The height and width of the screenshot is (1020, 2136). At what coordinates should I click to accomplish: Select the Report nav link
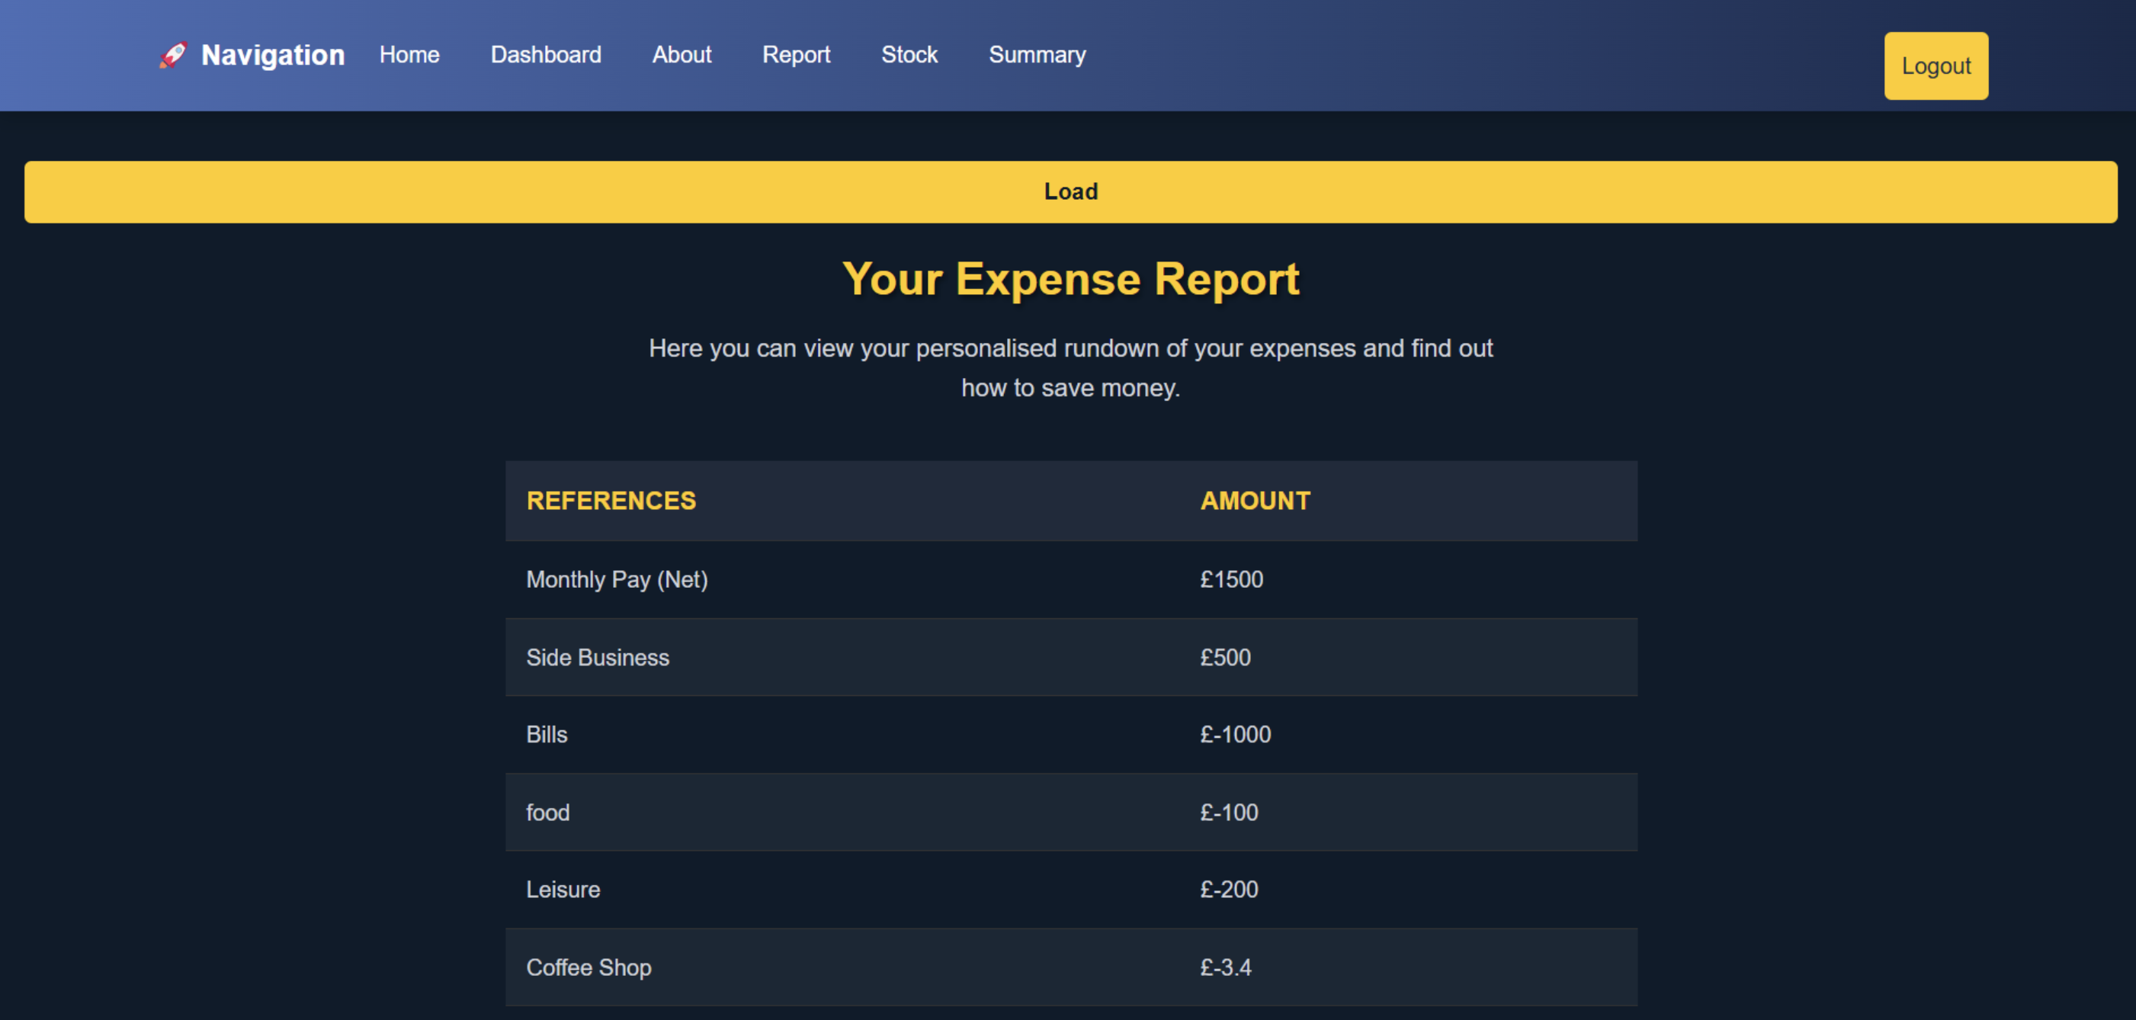coord(795,55)
